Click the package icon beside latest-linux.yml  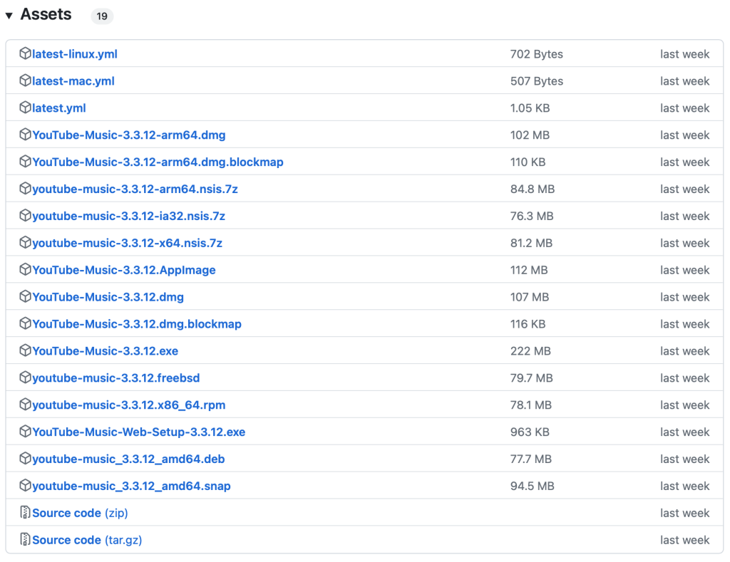point(25,54)
